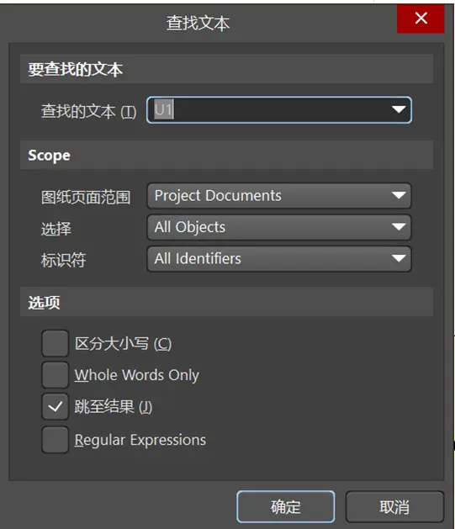455x529 pixels.
Task: Open the Project Documents scope dropdown
Action: tap(279, 196)
